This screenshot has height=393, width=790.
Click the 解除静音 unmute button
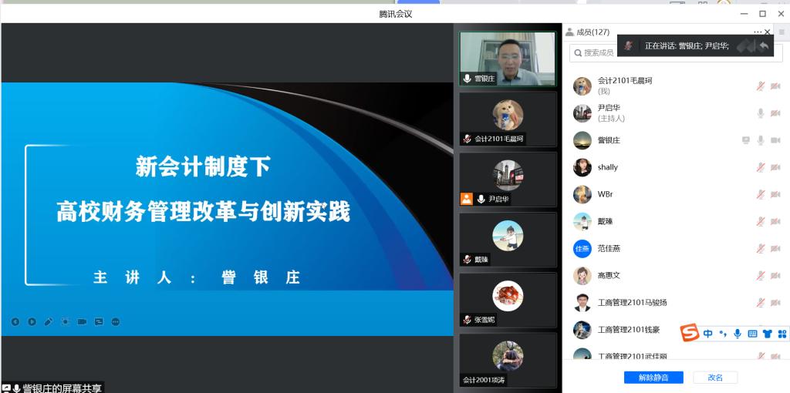(x=653, y=378)
